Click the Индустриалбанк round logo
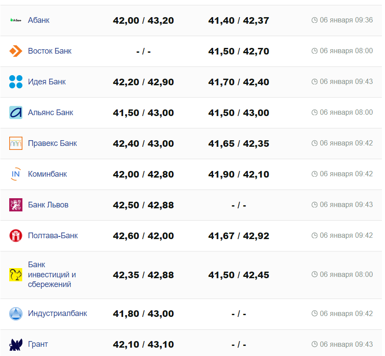The width and height of the screenshot is (385, 356). coord(16,314)
